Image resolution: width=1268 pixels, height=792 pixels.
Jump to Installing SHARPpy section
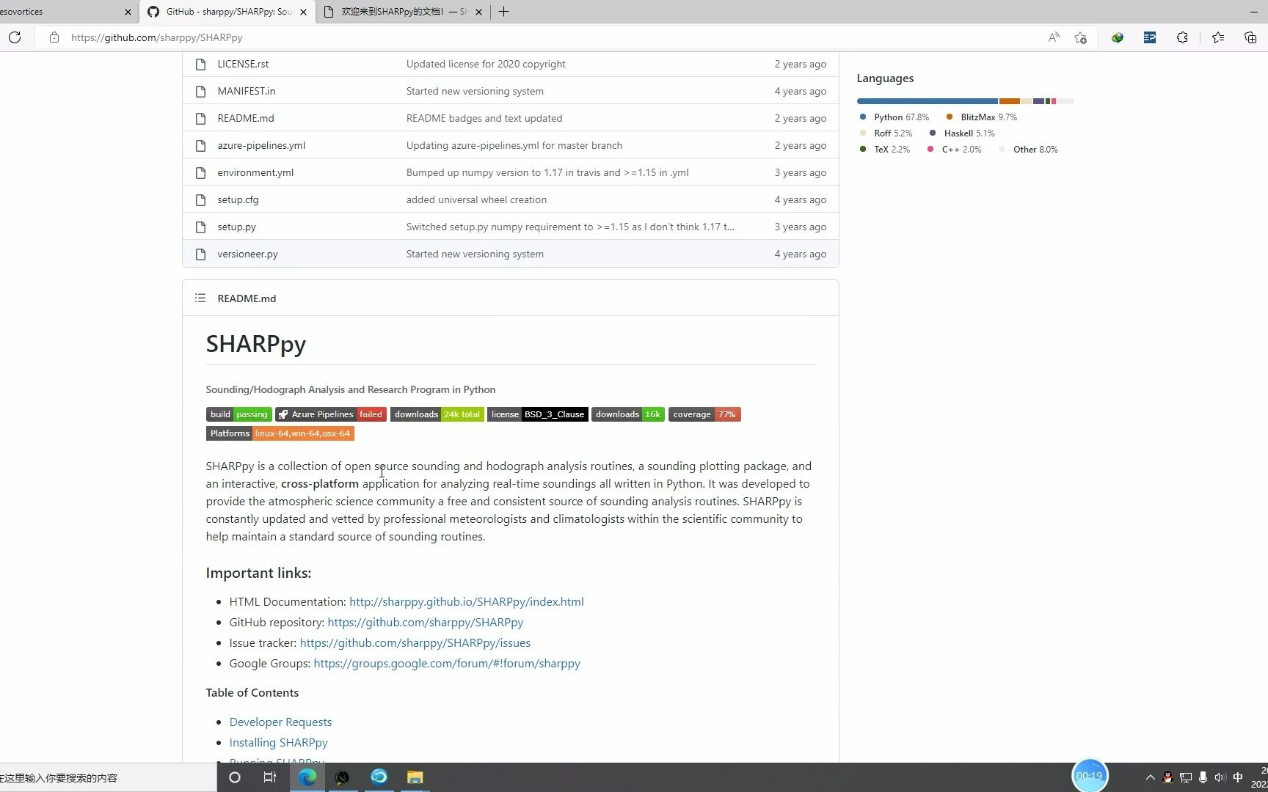(278, 742)
